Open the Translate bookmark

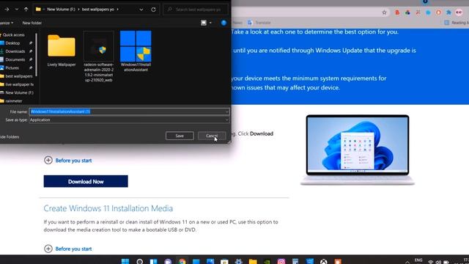tap(259, 23)
